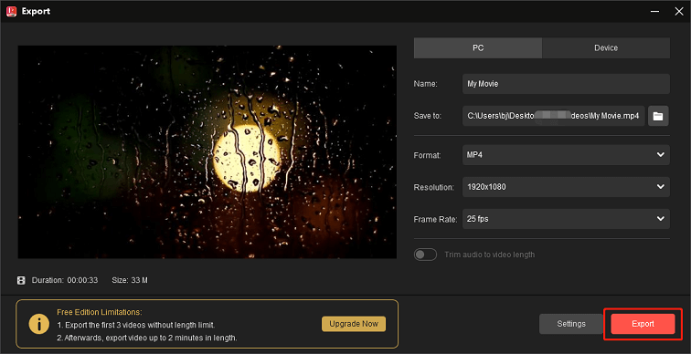Click the Upgrade Now button
Viewport: 691px width, 354px height.
(x=354, y=324)
